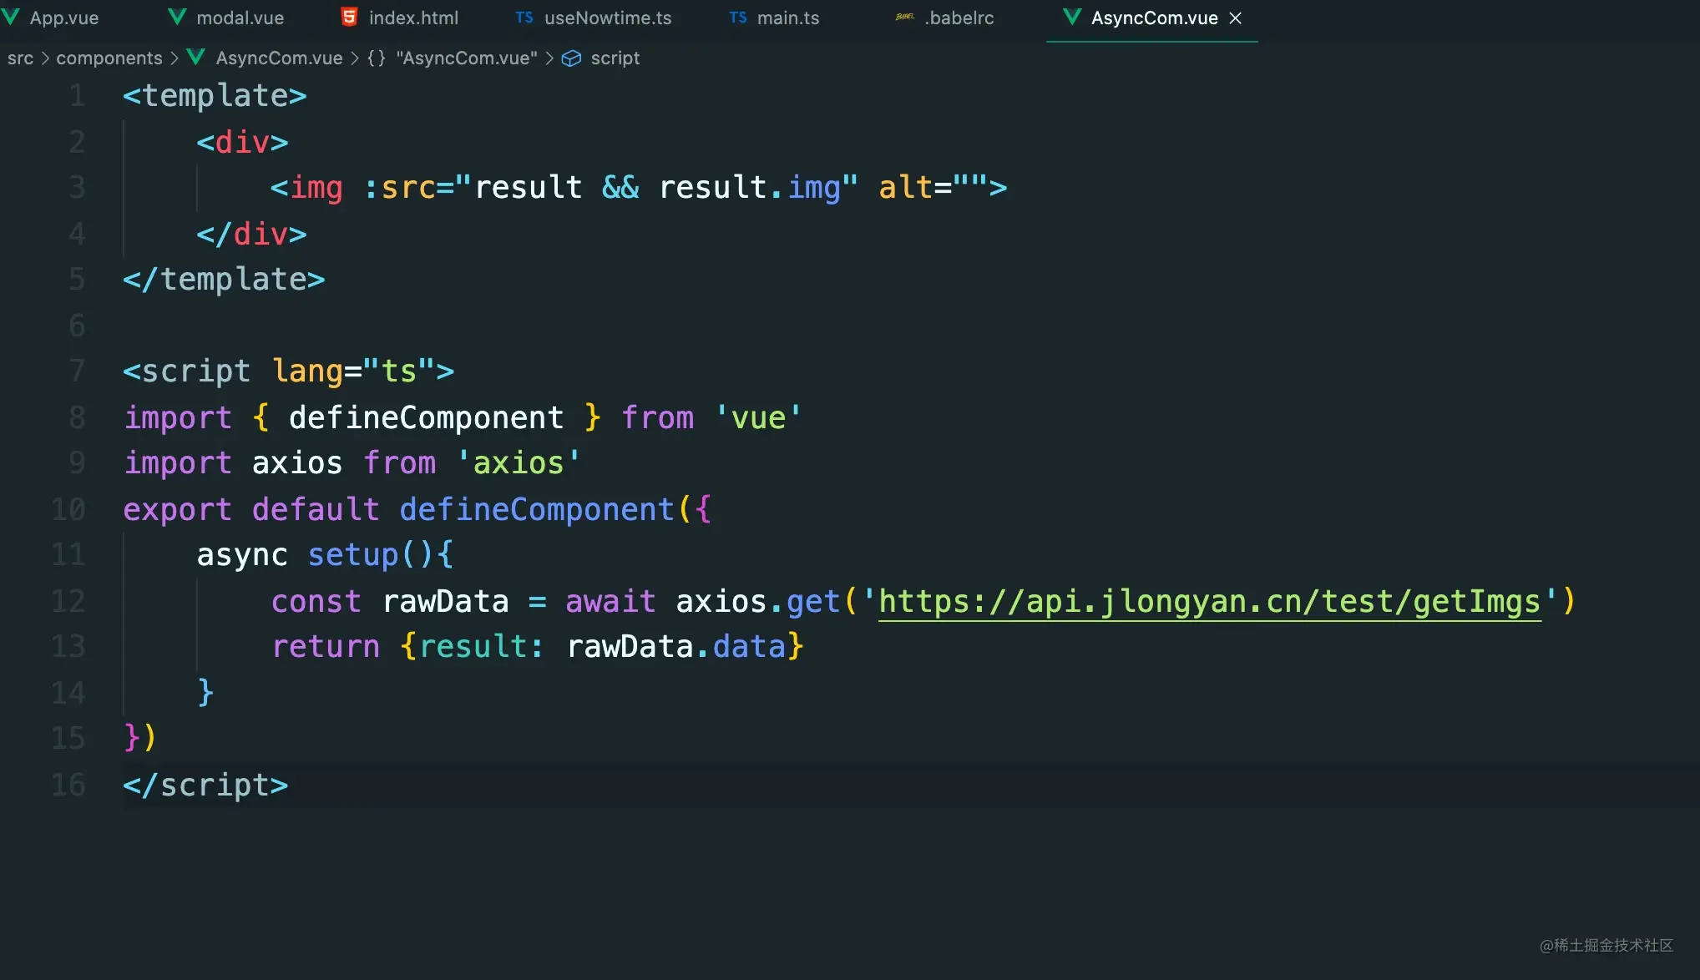The image size is (1700, 980).
Task: Select the "AsyncCom.vue" symbol breadcrumb
Action: [x=467, y=58]
